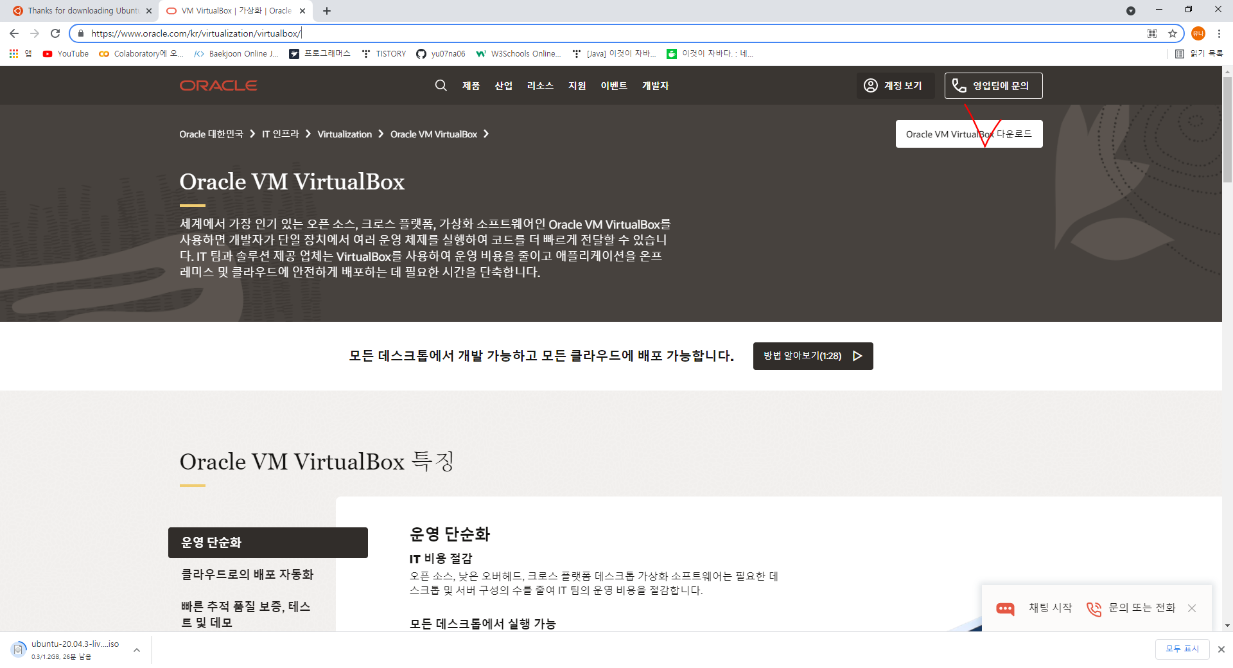Dismiss the chat contact popup
This screenshot has height=668, width=1233.
point(1192,608)
